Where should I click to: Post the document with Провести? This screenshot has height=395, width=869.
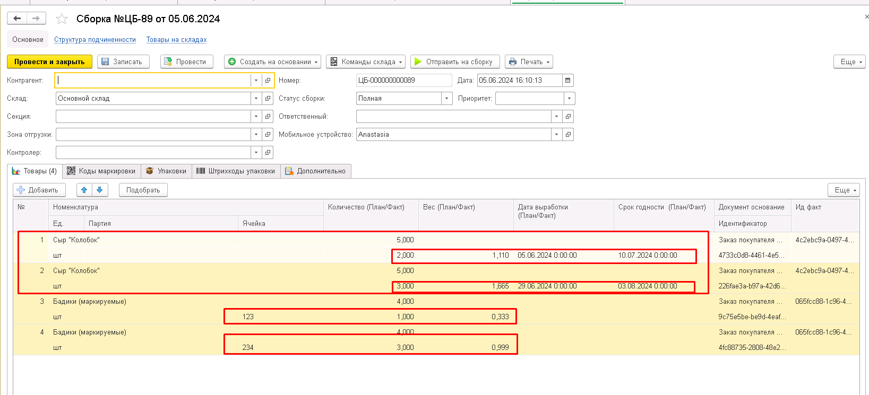tap(187, 62)
